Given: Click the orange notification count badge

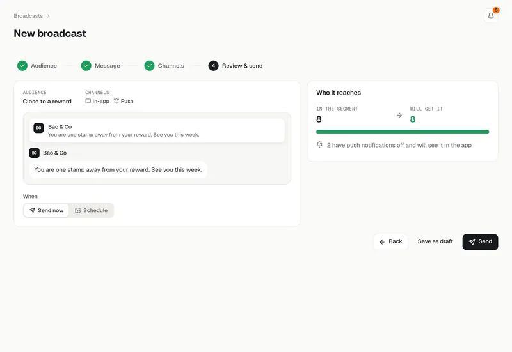Looking at the screenshot, I should click(x=495, y=10).
